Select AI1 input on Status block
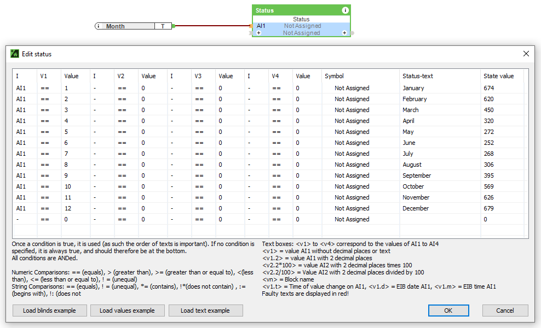The width and height of the screenshot is (541, 328). coord(261,26)
